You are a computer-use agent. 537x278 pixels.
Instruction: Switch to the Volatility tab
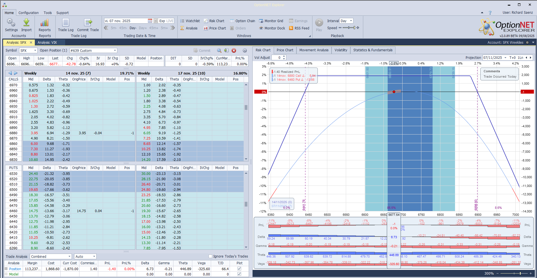pyautogui.click(x=341, y=50)
